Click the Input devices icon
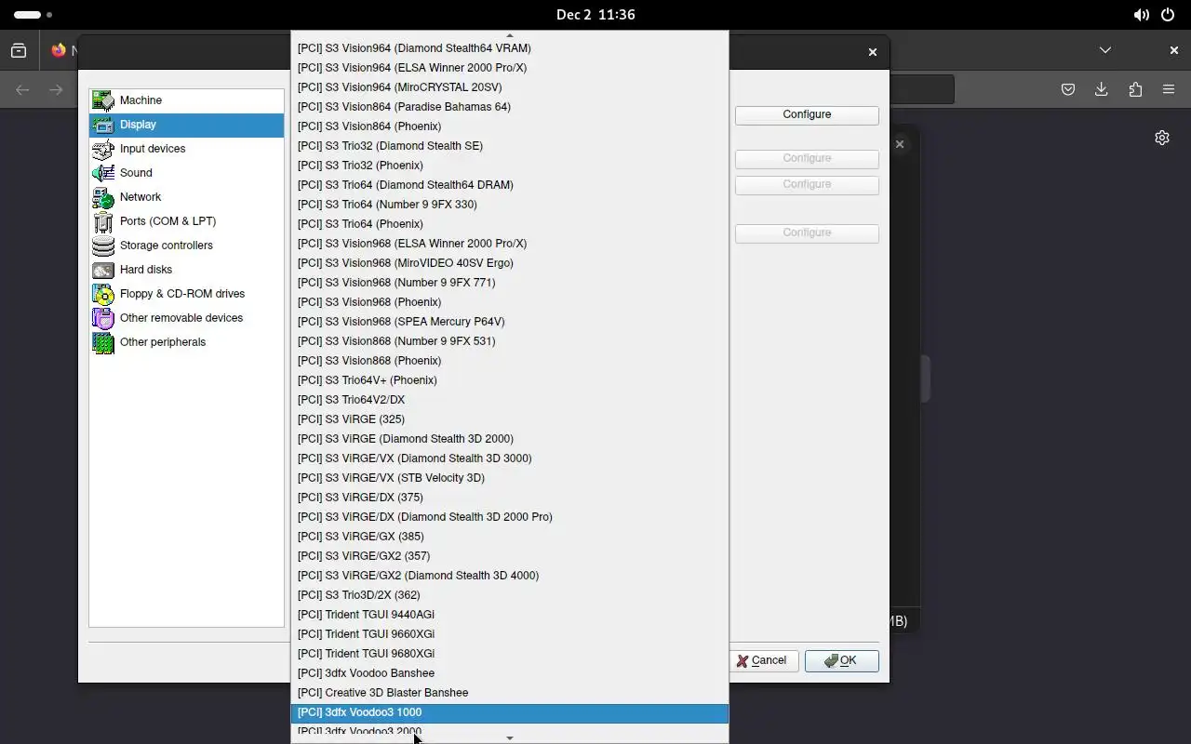 (103, 149)
